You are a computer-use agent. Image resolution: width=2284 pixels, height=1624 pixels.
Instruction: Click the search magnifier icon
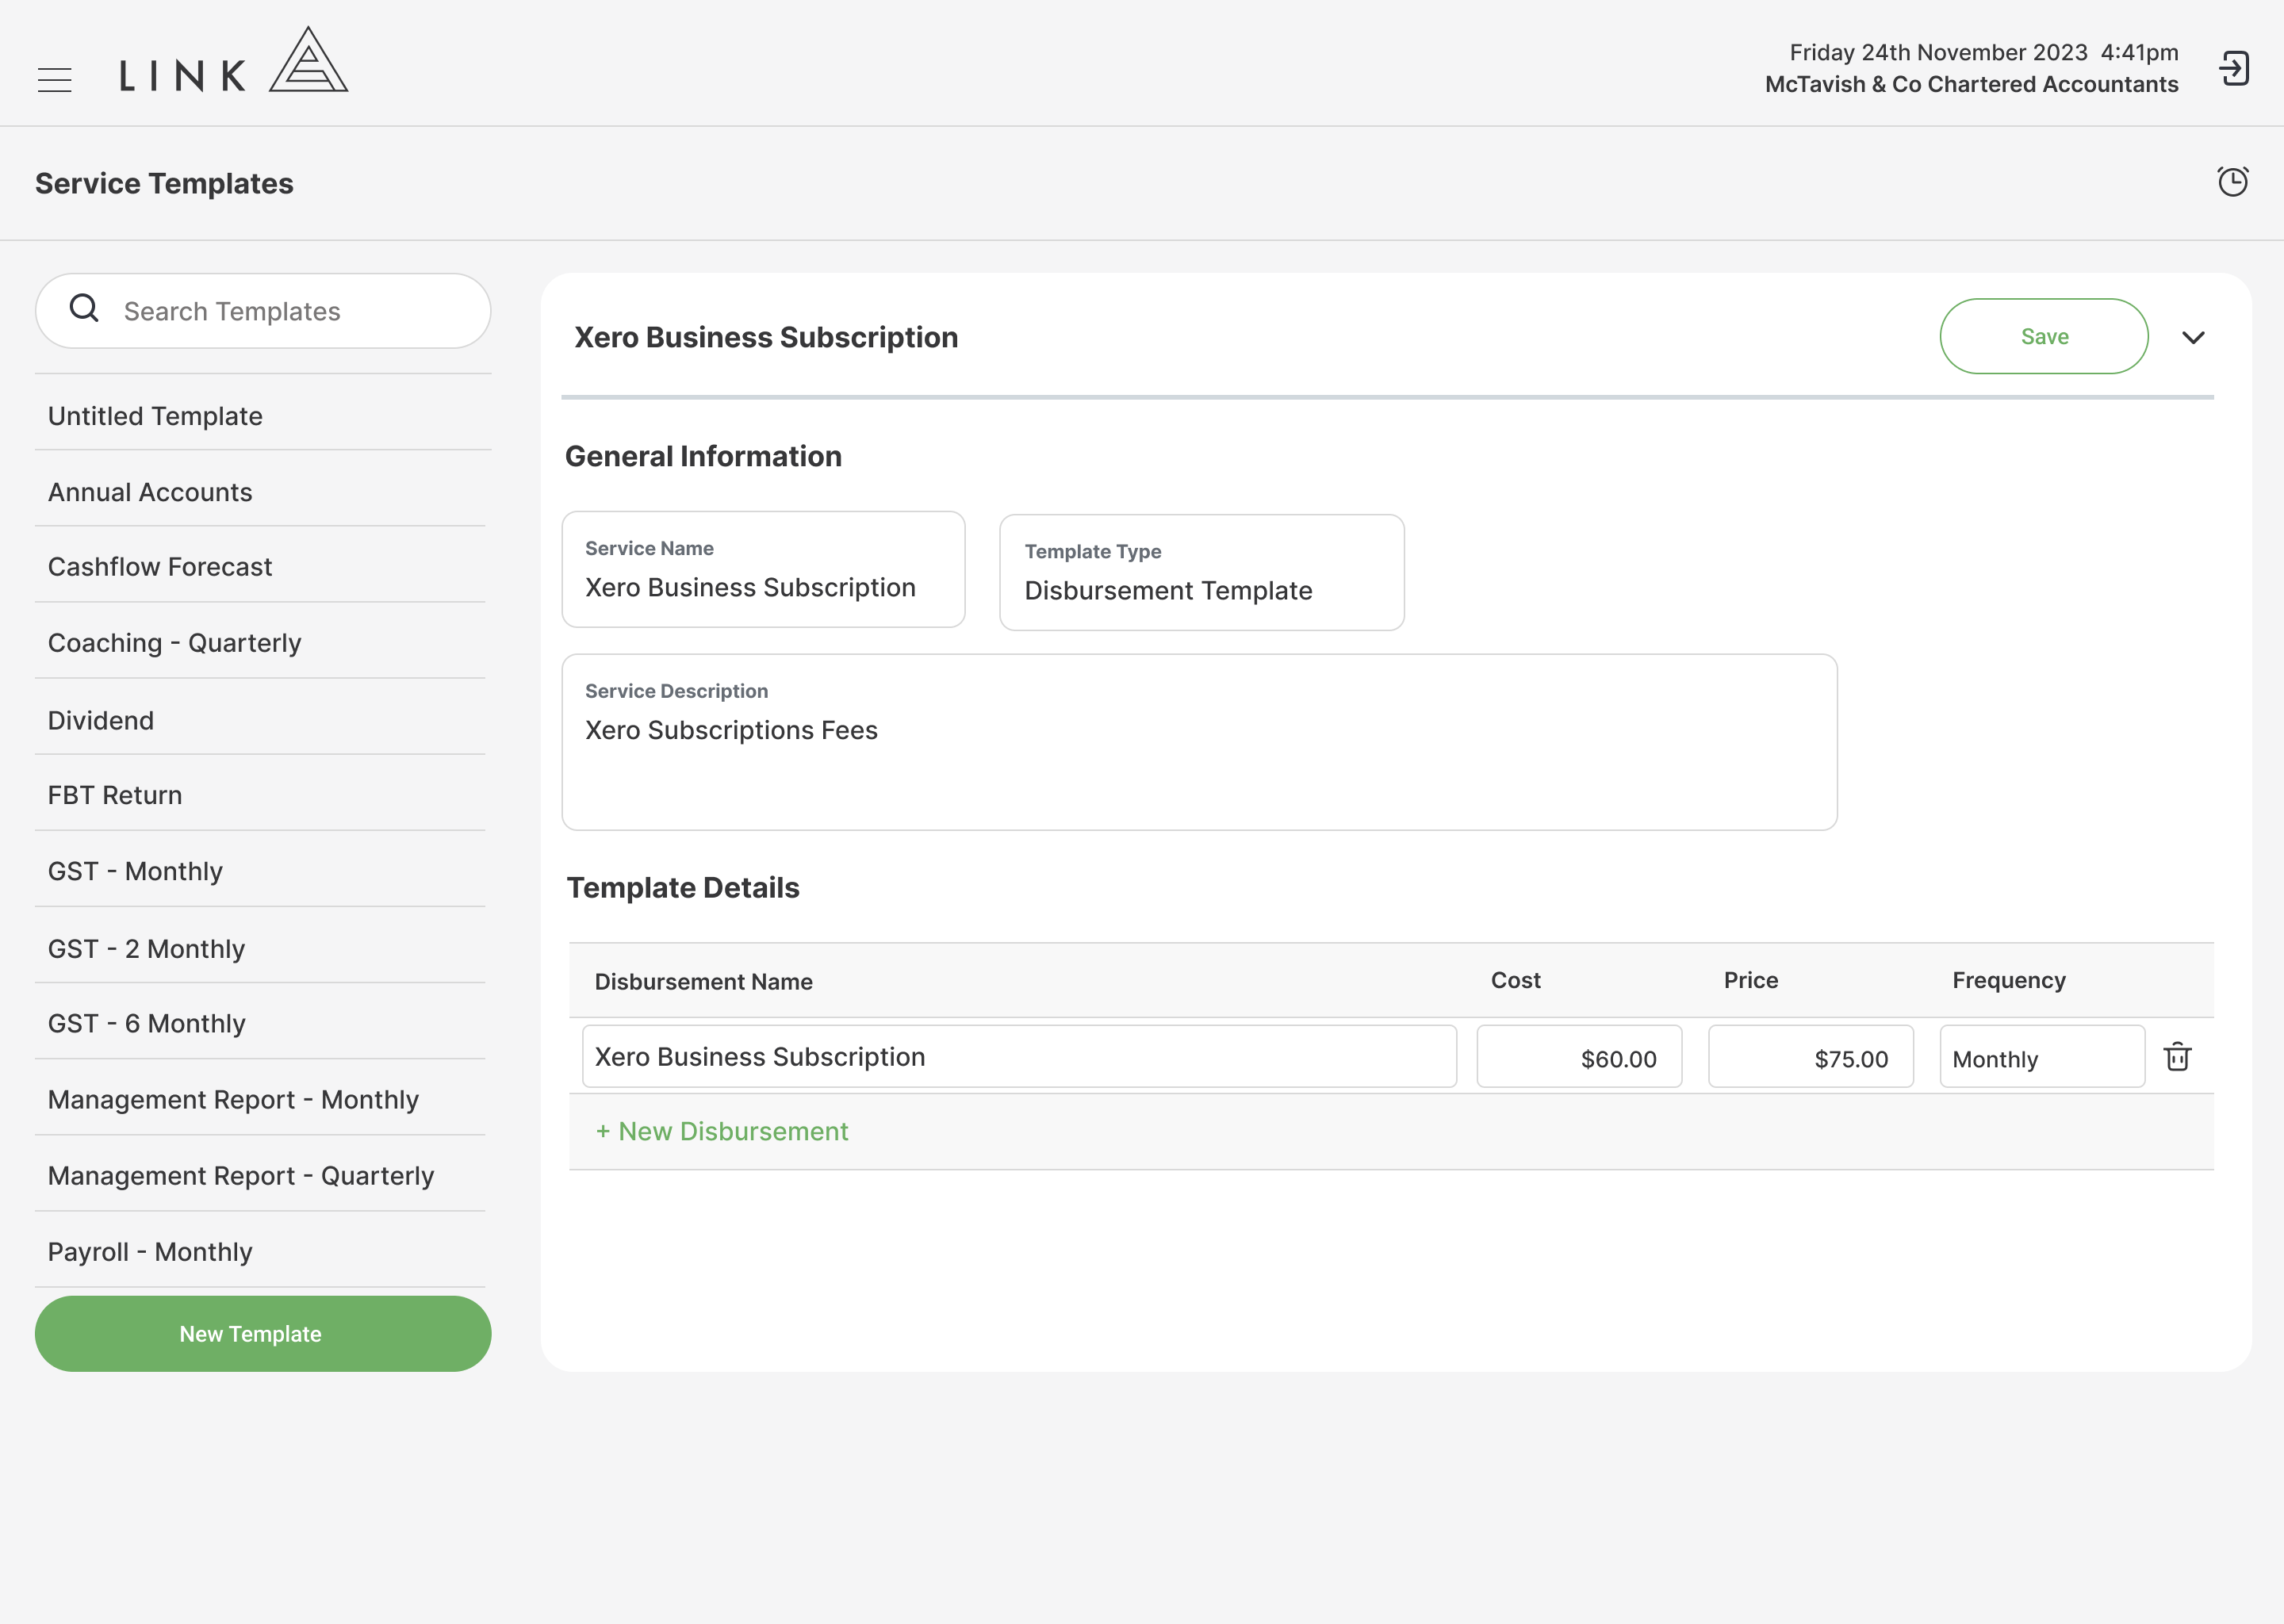click(x=84, y=308)
